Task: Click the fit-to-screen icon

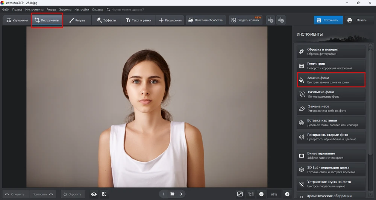Action: coord(240,194)
